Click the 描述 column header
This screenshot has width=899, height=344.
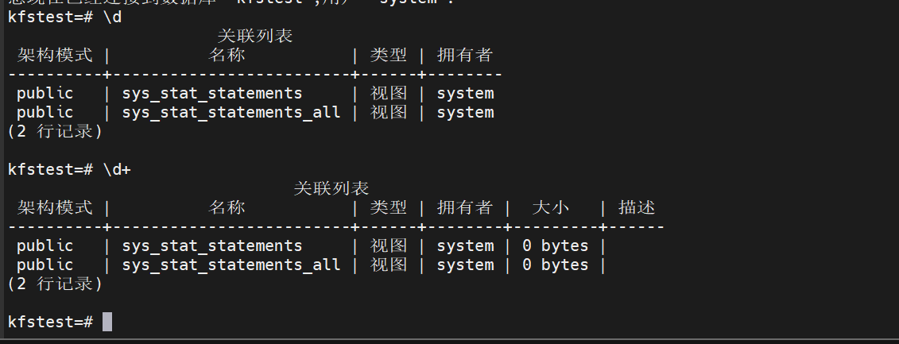[637, 207]
